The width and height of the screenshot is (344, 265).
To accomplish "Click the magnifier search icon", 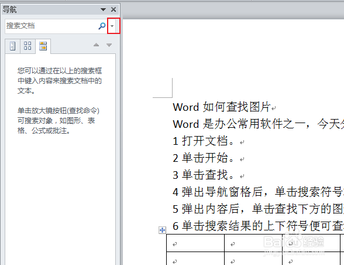I will [102, 26].
